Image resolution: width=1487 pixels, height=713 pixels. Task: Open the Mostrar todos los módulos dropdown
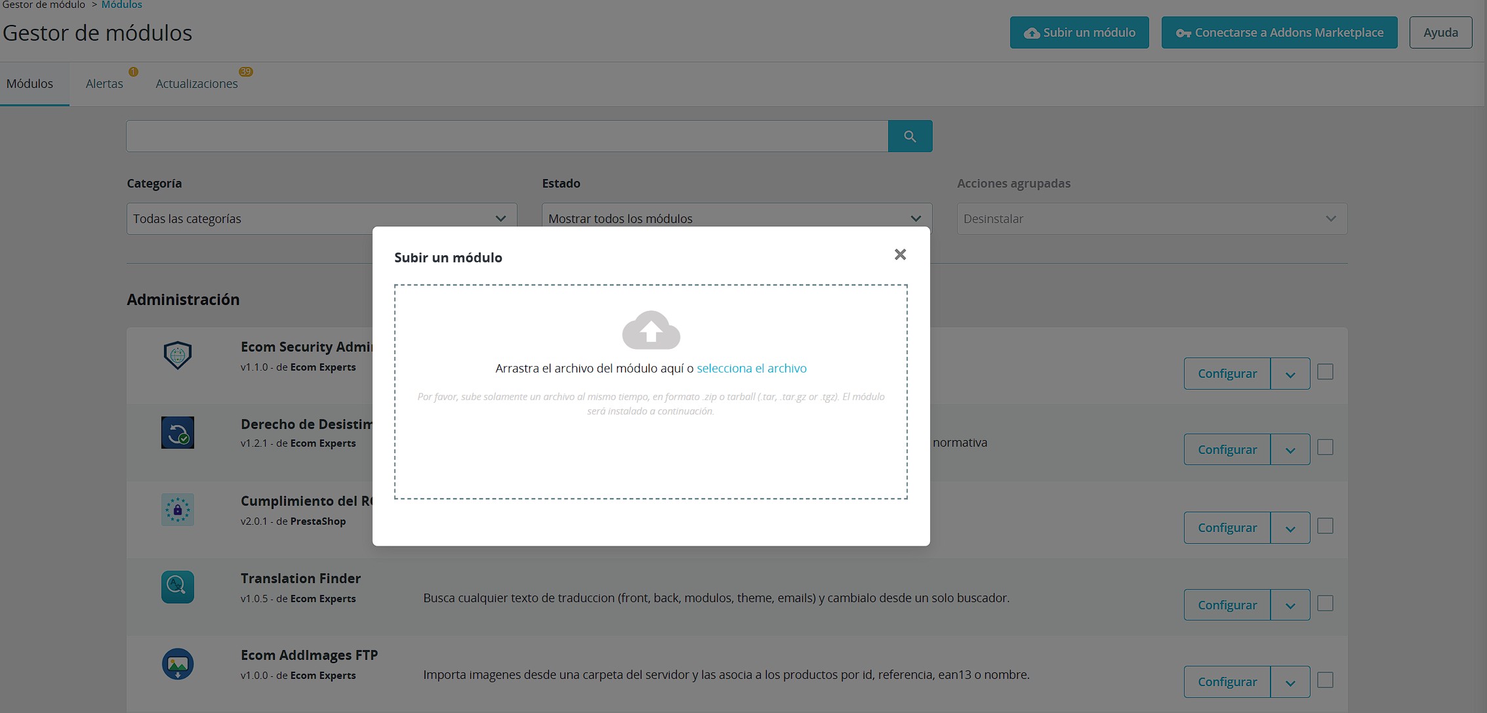737,218
